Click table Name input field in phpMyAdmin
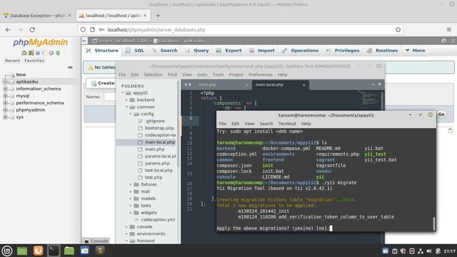The image size is (457, 257). click(109, 96)
